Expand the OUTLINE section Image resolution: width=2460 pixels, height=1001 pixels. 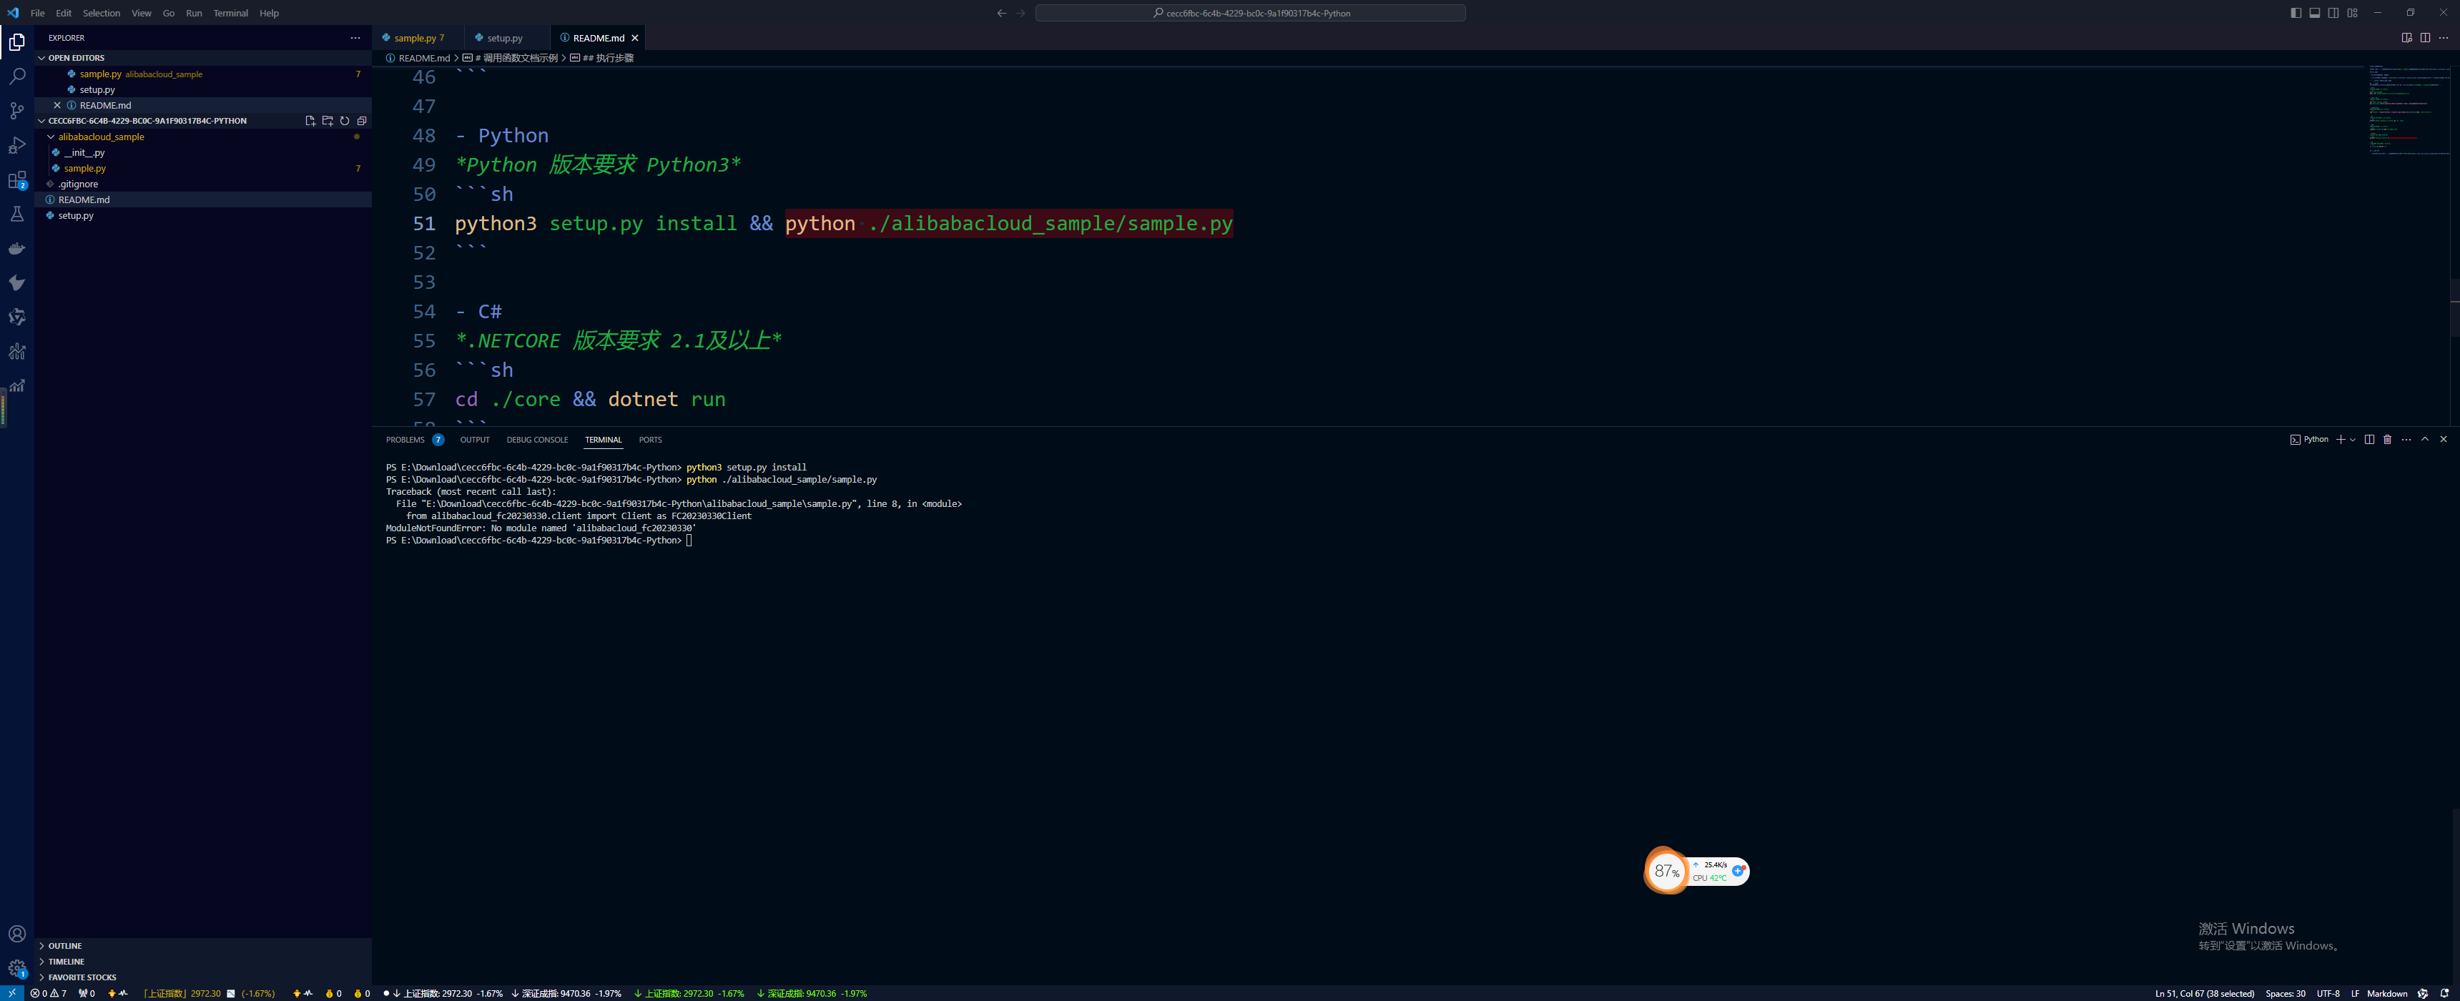pyautogui.click(x=64, y=946)
